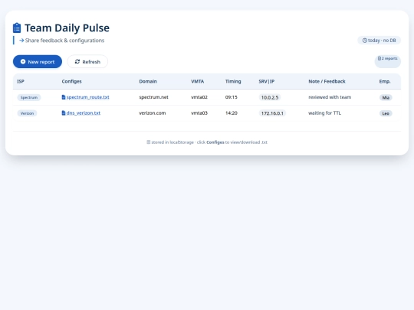This screenshot has height=310, width=414.
Task: Click the note 'reviewed with team'
Action: point(330,97)
